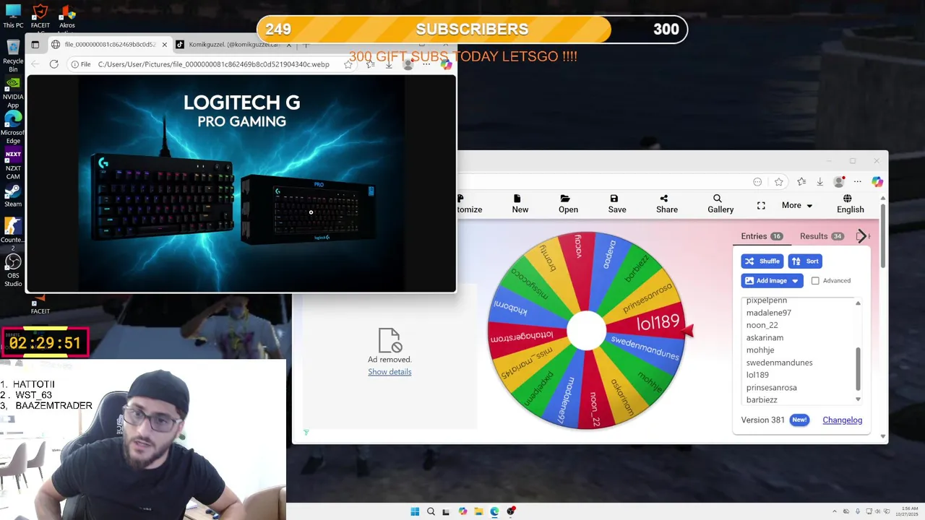Open NZXT CAM desktop icon
The height and width of the screenshot is (520, 925).
click(13, 165)
